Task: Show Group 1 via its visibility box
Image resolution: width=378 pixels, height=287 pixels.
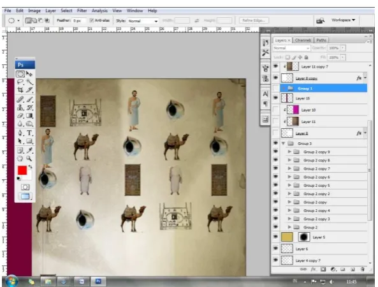Action: (275, 89)
